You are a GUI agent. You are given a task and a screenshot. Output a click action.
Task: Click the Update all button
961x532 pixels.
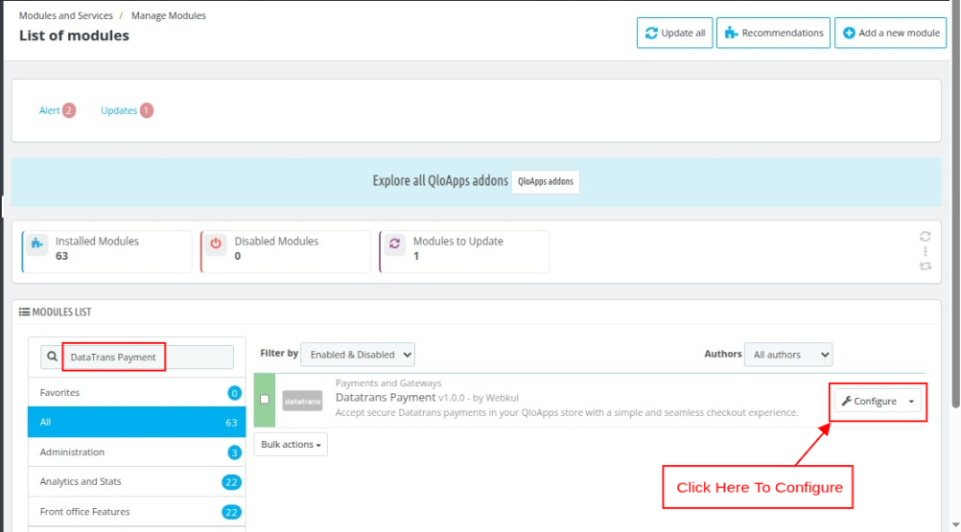(674, 33)
